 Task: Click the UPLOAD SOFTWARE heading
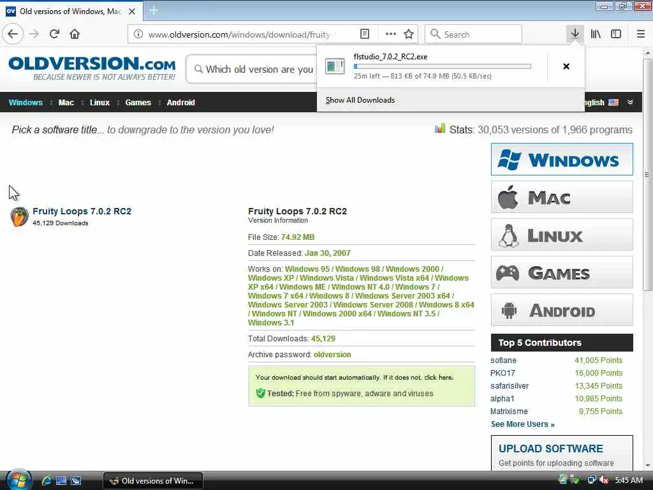(x=550, y=449)
